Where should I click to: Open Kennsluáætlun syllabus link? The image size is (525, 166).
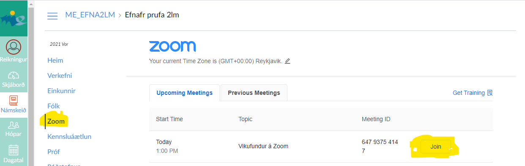pos(69,136)
